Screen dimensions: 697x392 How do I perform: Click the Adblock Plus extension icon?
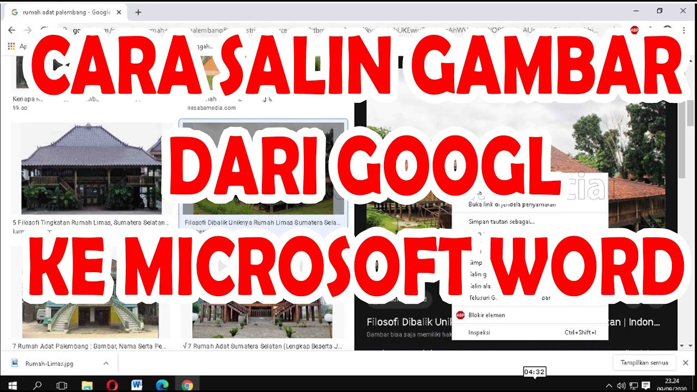(634, 30)
